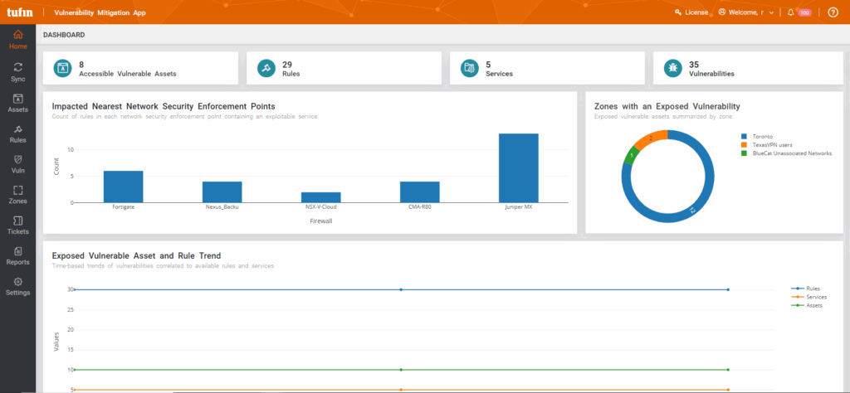Open the Tickets sidebar item

click(x=17, y=225)
